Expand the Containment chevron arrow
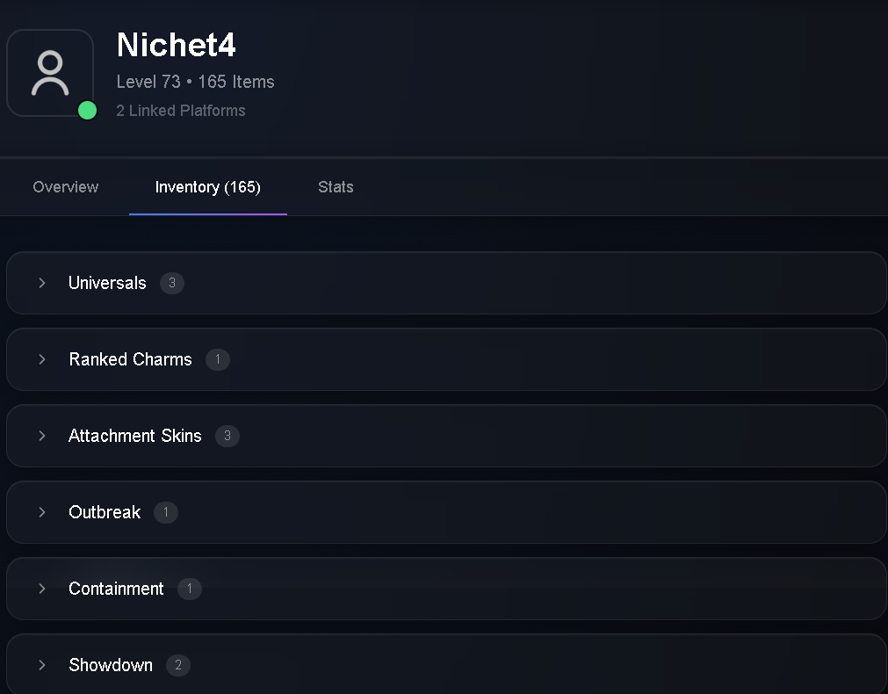 click(x=42, y=589)
